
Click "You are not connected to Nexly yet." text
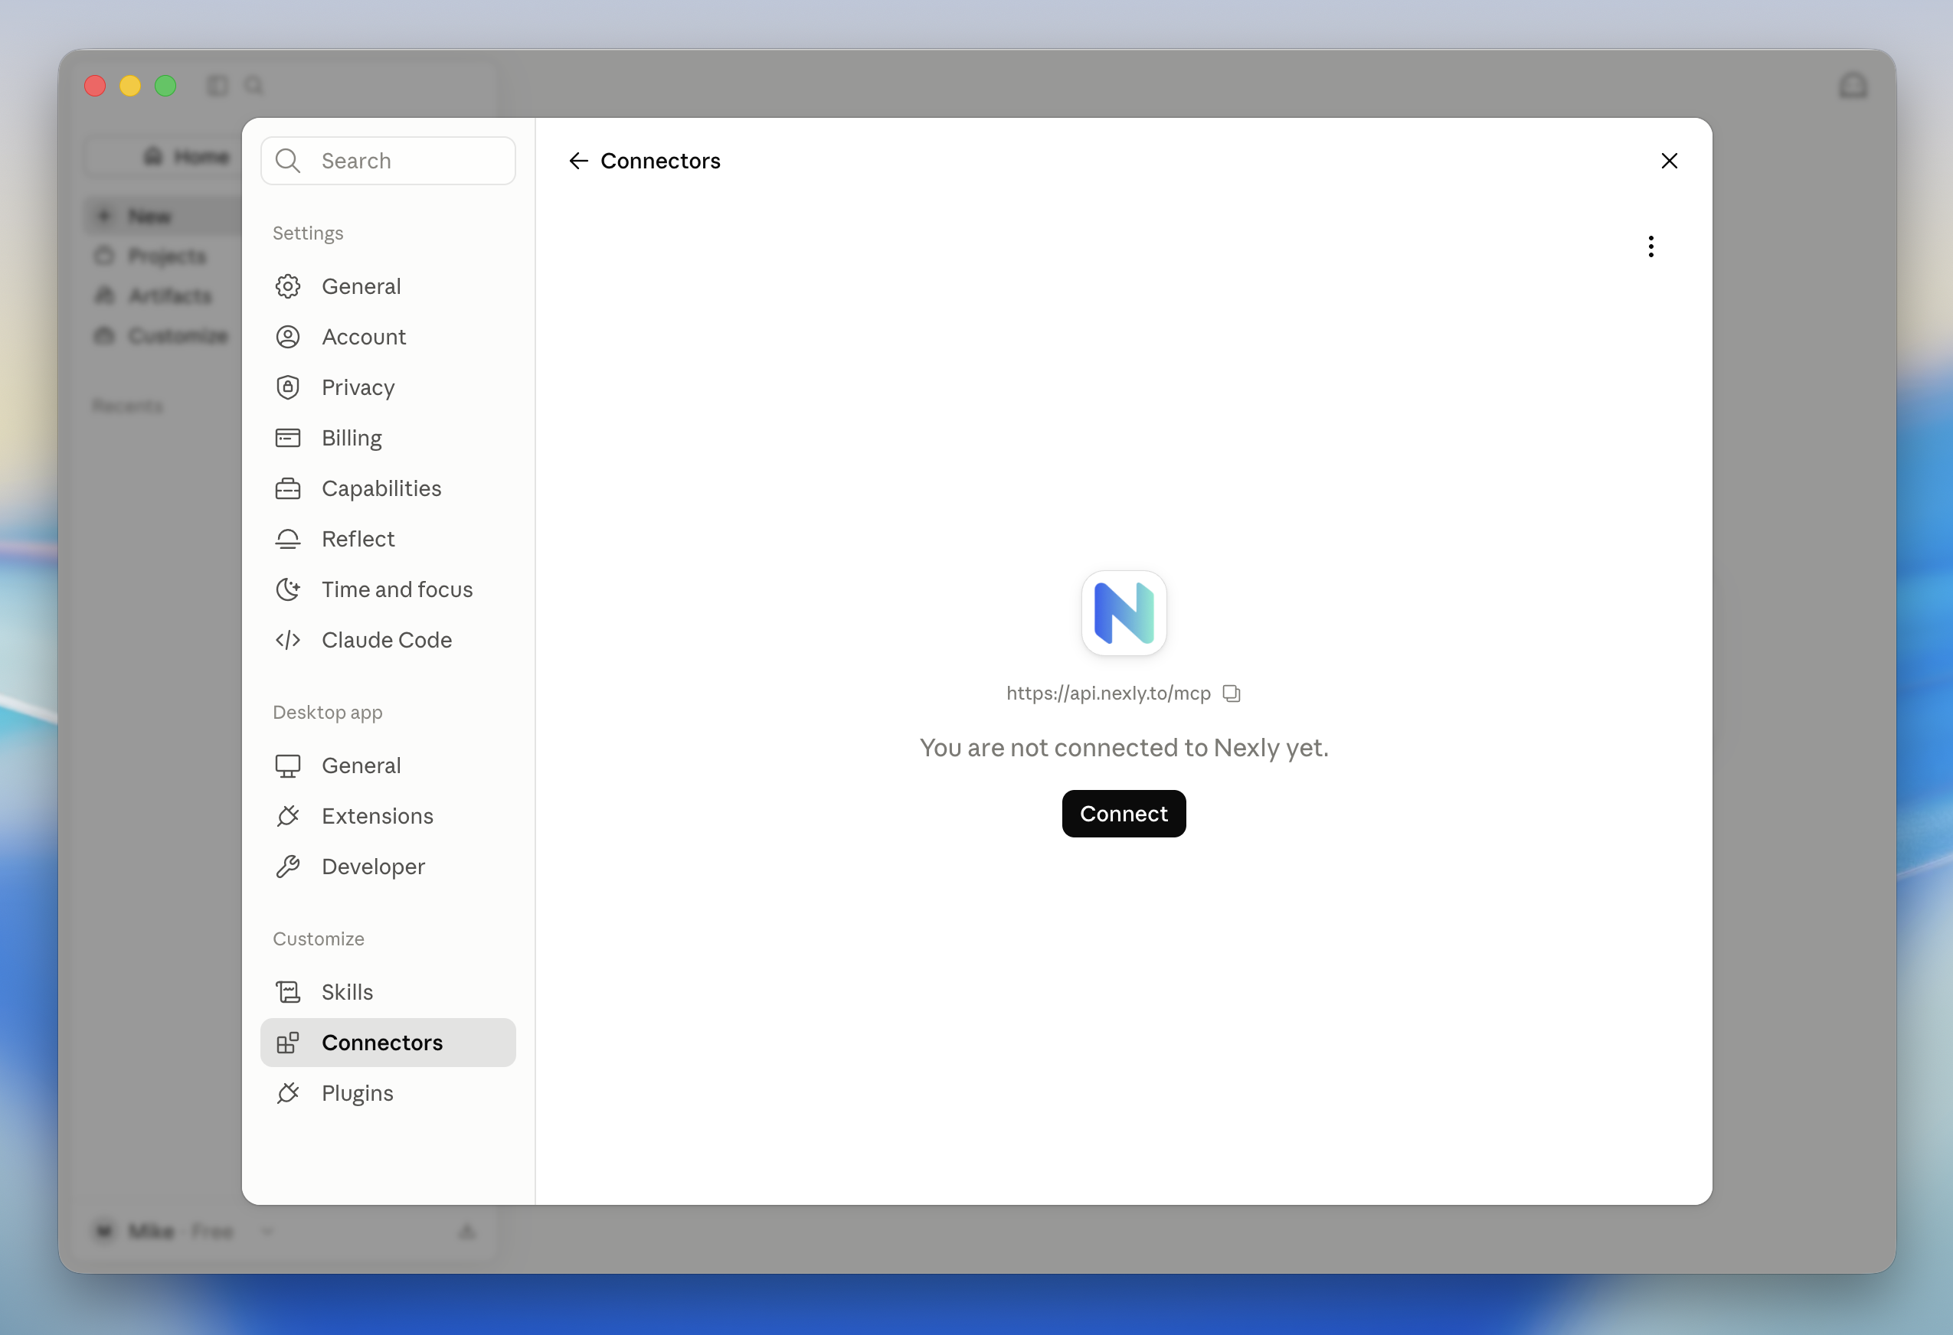[1124, 747]
